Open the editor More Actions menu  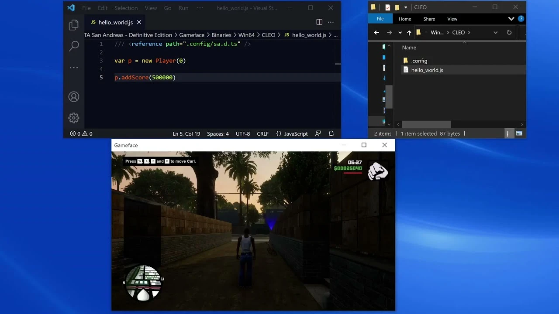[331, 22]
